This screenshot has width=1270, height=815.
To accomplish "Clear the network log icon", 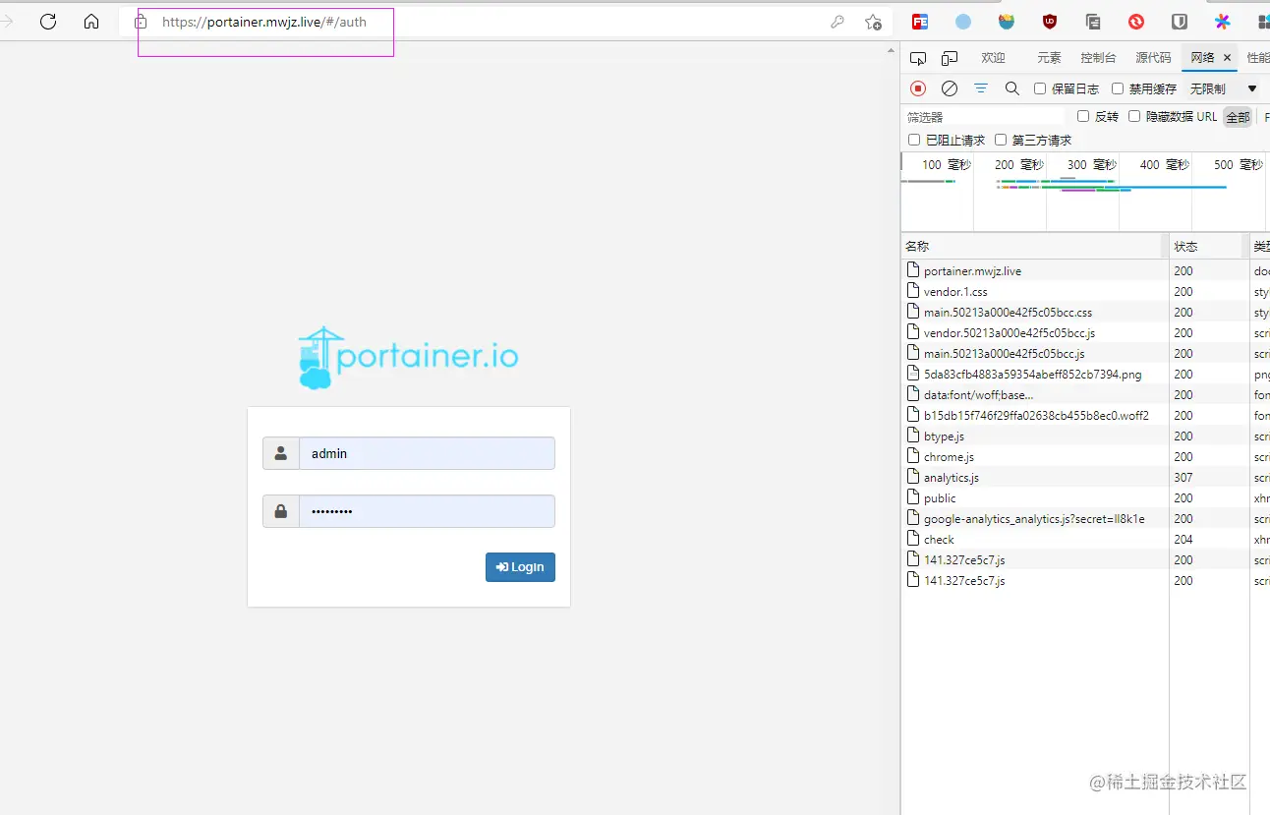I will click(x=950, y=88).
